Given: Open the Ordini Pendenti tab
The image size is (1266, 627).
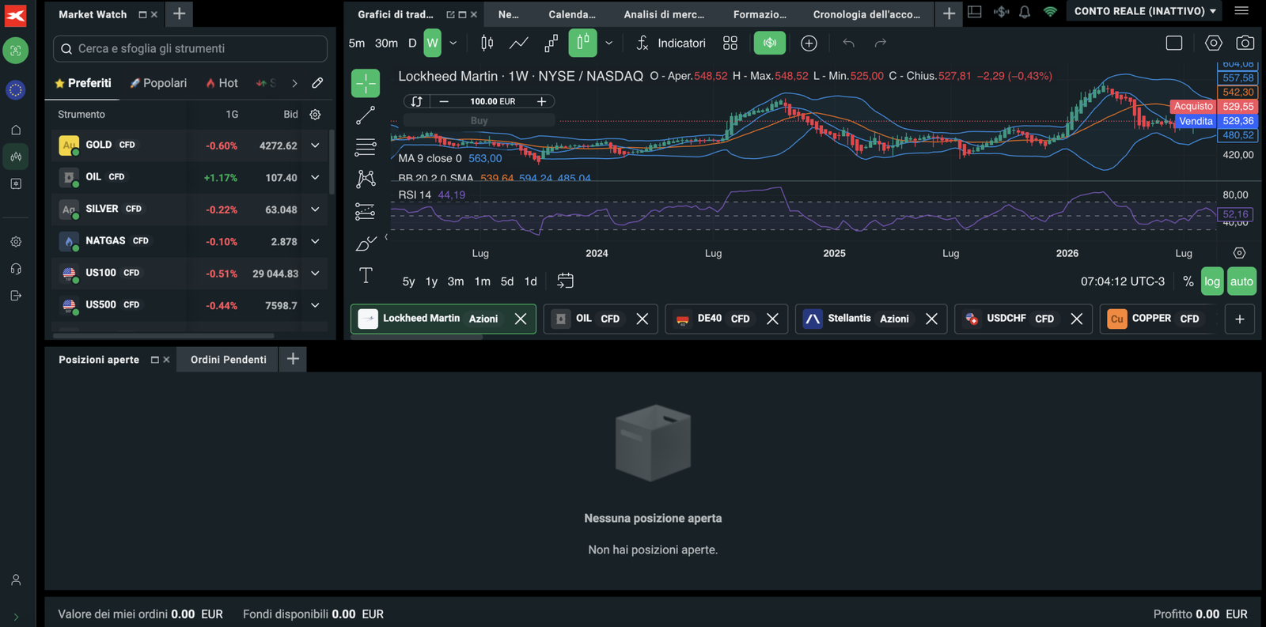Looking at the screenshot, I should [x=228, y=360].
